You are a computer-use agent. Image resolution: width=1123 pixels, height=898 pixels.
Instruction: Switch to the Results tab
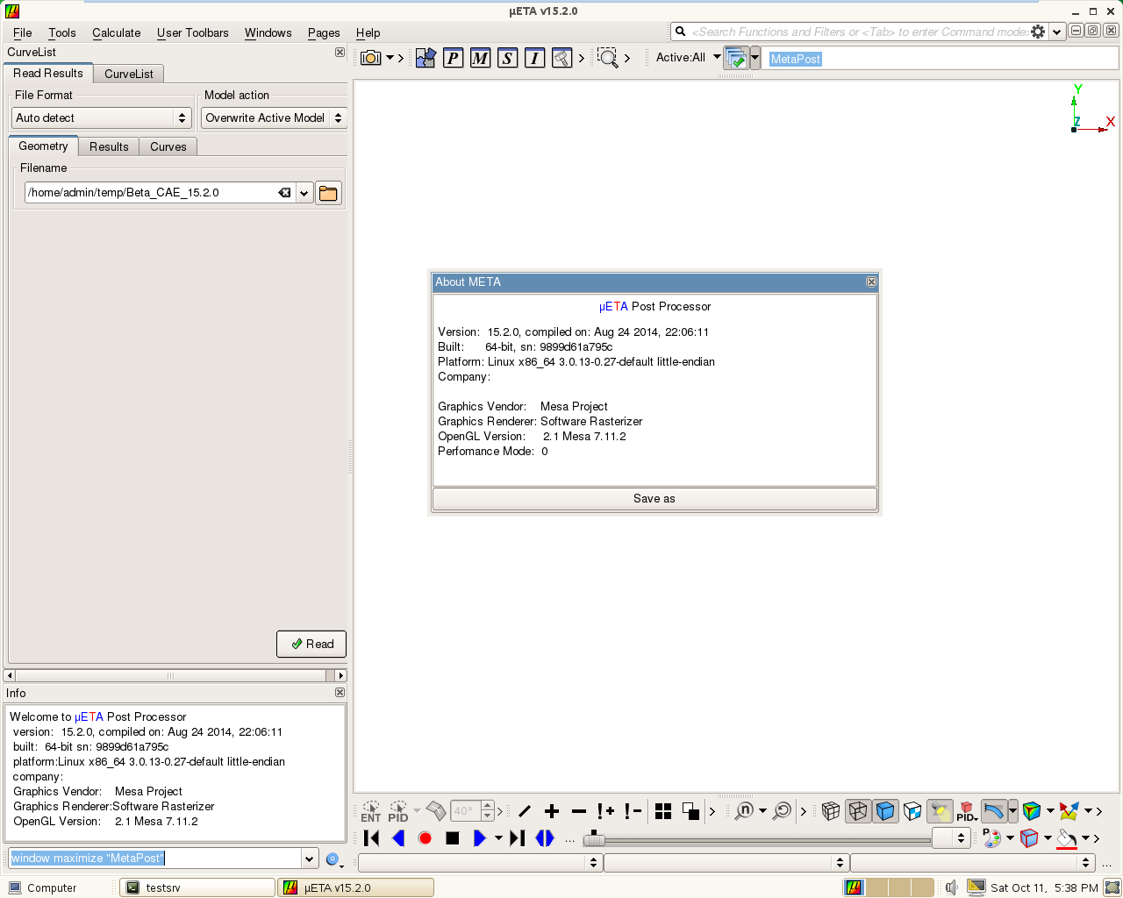[x=109, y=146]
